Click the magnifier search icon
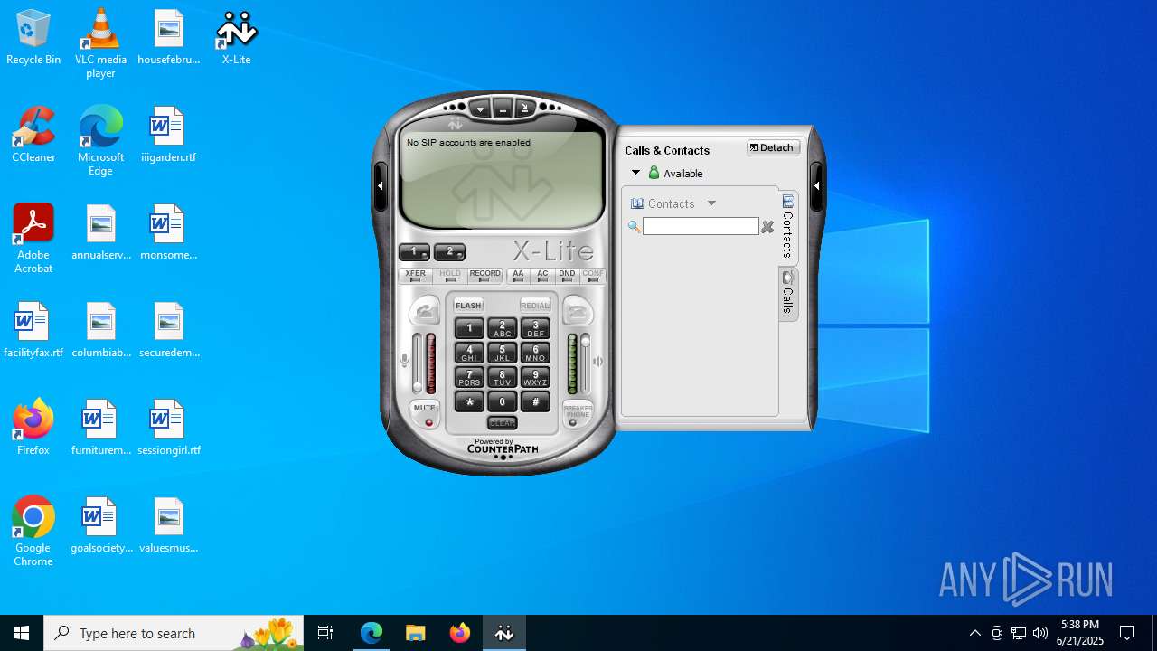 tap(635, 227)
